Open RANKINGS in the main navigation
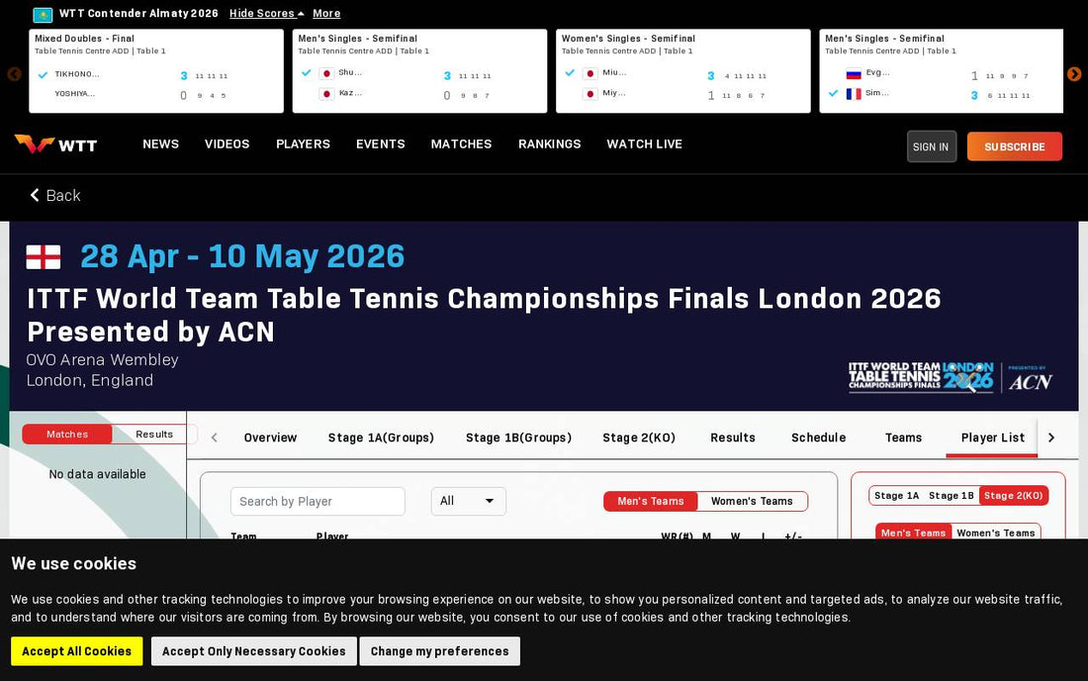This screenshot has width=1088, height=681. click(550, 144)
